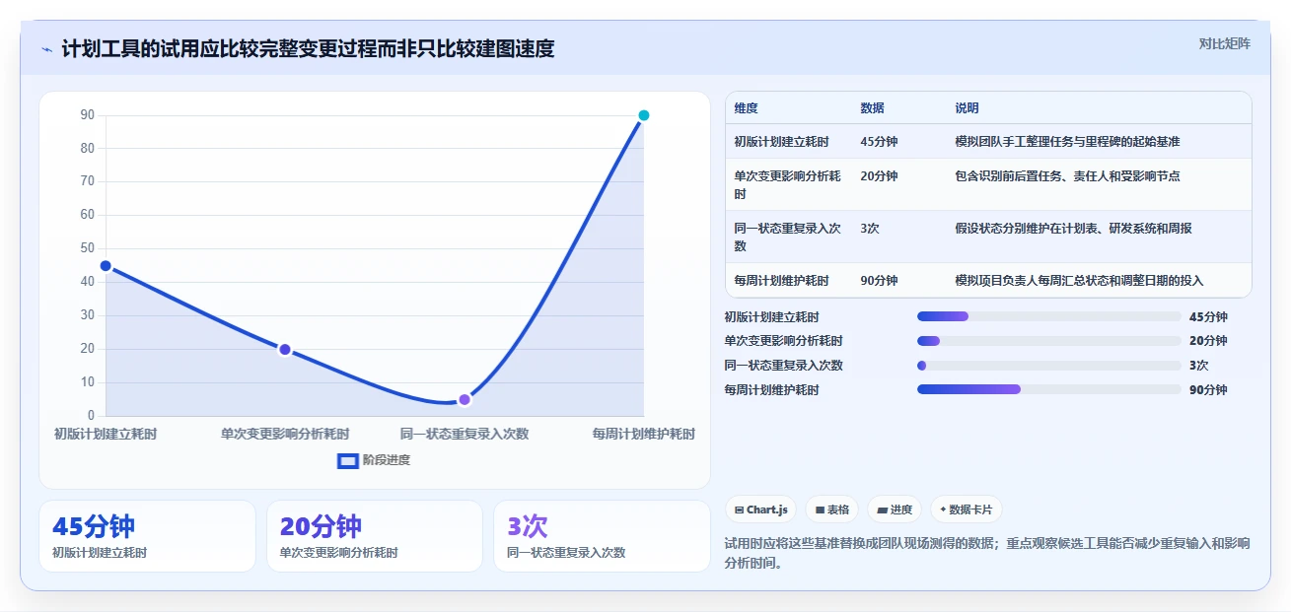
Task: Click the page title 计划工具的试用应比较完整变更过程
Action: click(308, 49)
